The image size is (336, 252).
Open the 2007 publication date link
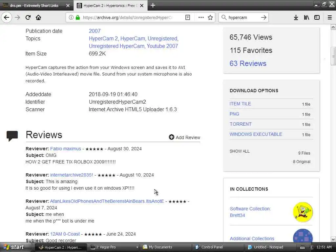tap(95, 31)
